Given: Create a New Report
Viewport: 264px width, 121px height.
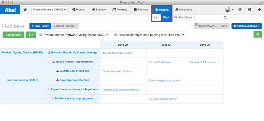Looking at the screenshot, I should [x=40, y=26].
